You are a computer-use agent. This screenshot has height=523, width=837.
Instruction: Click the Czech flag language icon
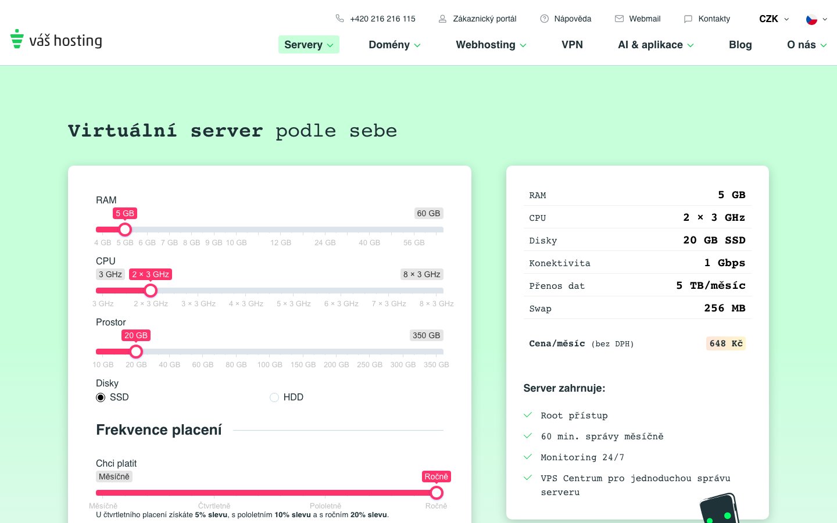pyautogui.click(x=811, y=19)
